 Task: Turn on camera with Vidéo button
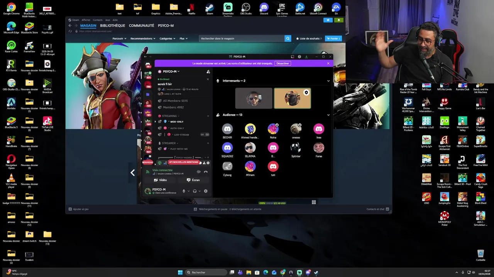pos(160,180)
